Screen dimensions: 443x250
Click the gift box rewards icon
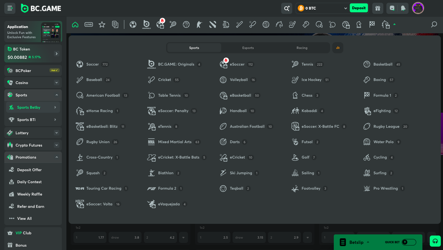(378, 8)
